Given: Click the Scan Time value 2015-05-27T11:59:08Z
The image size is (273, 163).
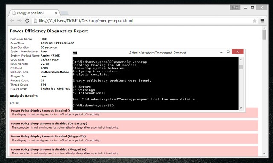Looking at the screenshot, I should (57, 43).
